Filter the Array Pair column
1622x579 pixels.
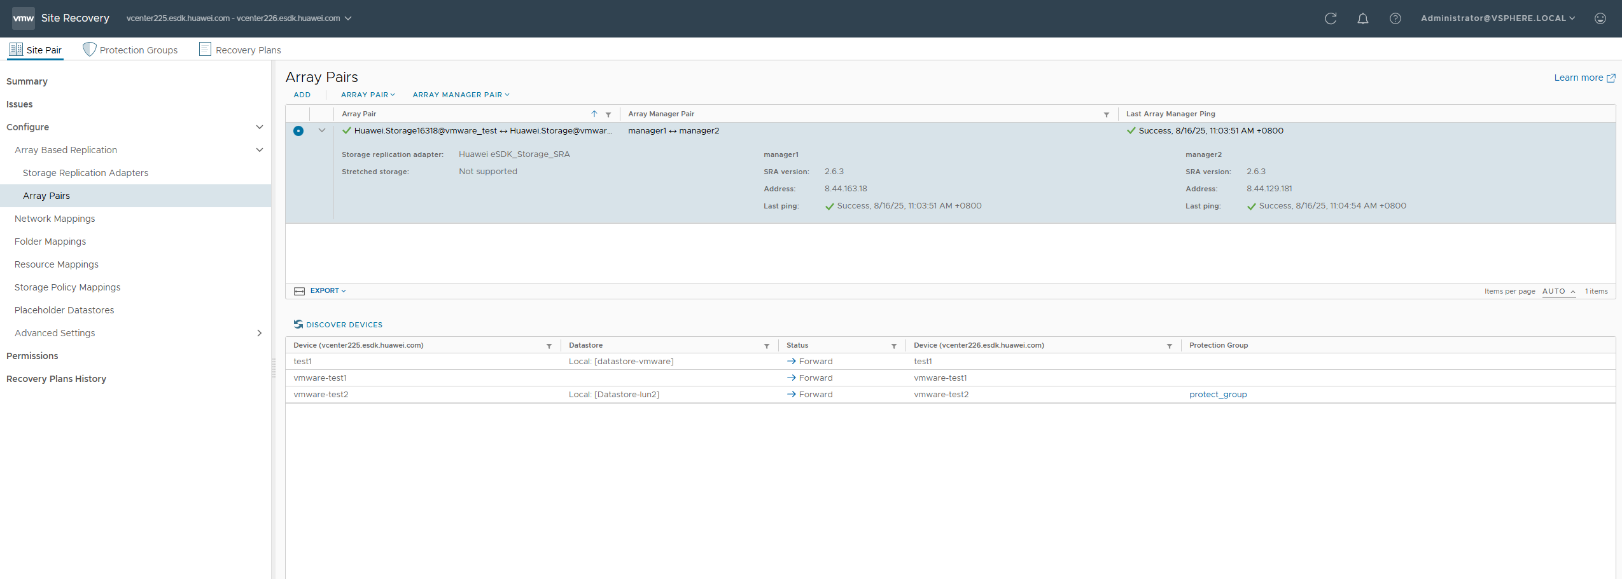point(608,114)
